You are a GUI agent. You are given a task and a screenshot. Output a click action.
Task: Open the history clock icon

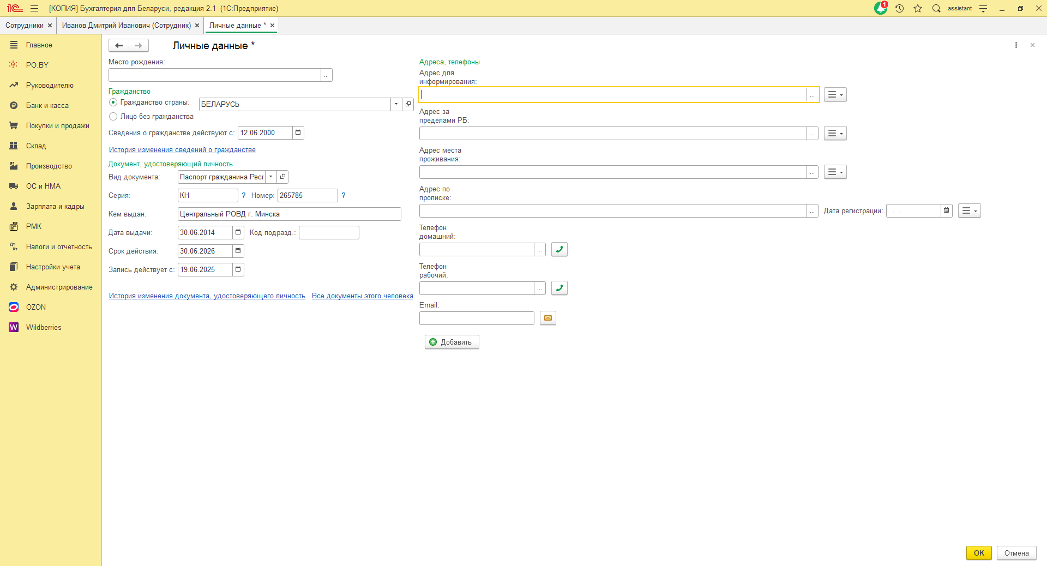click(x=899, y=8)
